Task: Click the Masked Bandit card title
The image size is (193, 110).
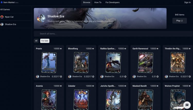Action: [x=139, y=86]
